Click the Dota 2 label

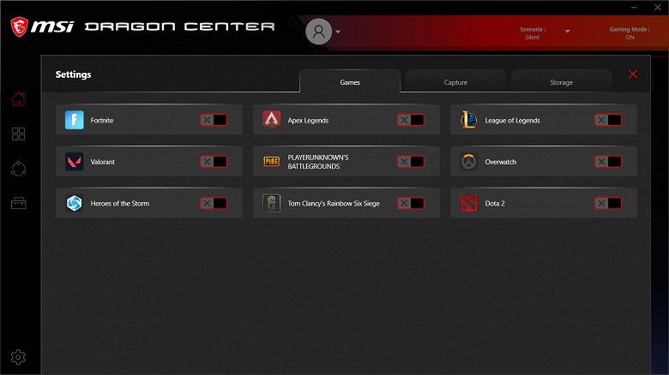495,204
